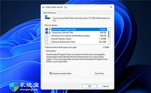
Task: Click the 1,79 MB size value
Action: pos(103,39)
